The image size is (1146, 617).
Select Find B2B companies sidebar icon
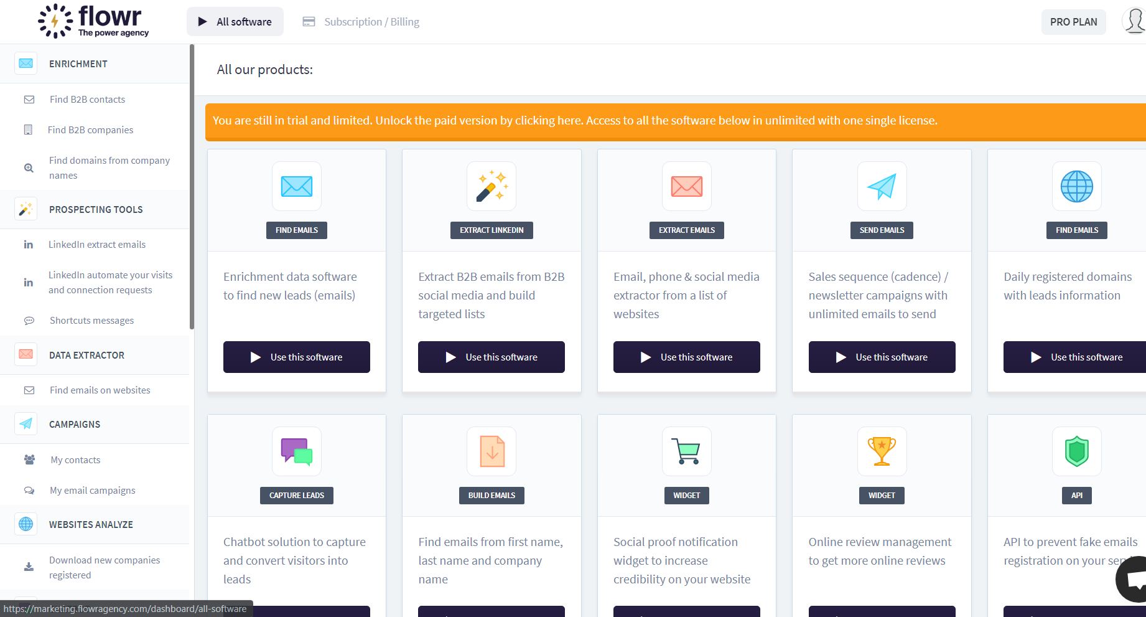point(29,130)
